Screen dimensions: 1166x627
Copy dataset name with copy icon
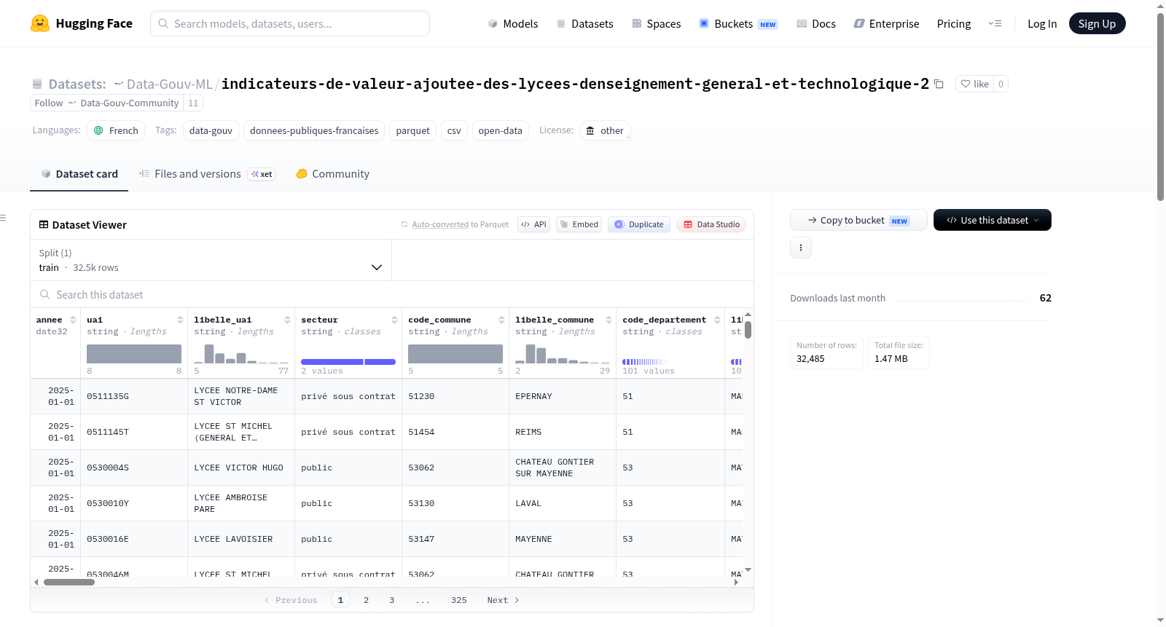click(939, 84)
